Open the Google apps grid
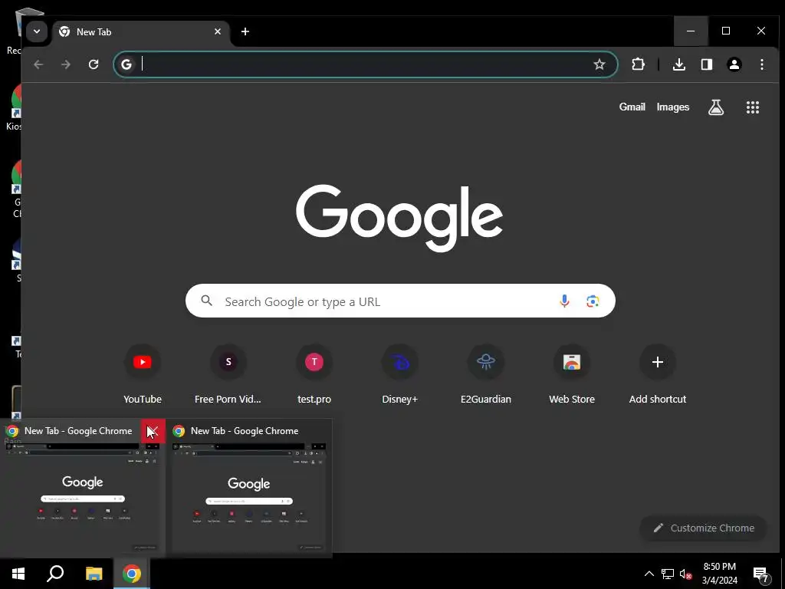This screenshot has height=589, width=785. (753, 107)
